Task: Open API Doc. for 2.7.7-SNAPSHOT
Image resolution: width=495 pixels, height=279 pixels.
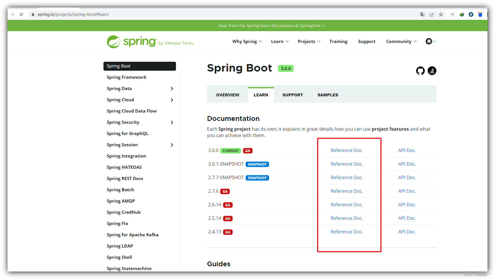Action: point(407,177)
